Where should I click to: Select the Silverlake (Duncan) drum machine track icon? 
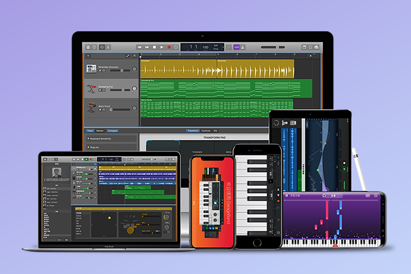click(x=91, y=68)
